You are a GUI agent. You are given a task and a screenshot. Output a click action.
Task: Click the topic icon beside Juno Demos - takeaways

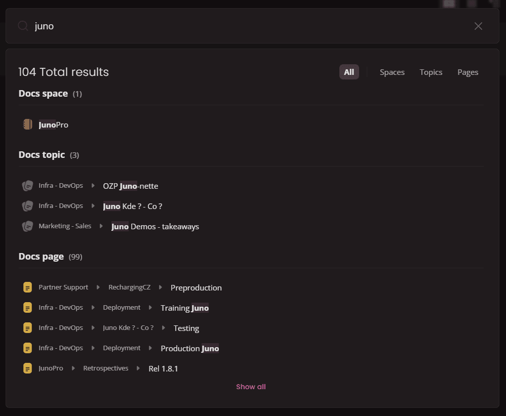(x=27, y=226)
